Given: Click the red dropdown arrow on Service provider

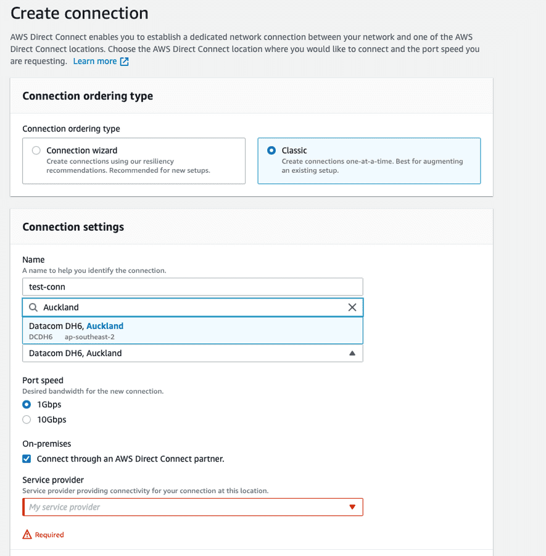Looking at the screenshot, I should click(x=352, y=507).
